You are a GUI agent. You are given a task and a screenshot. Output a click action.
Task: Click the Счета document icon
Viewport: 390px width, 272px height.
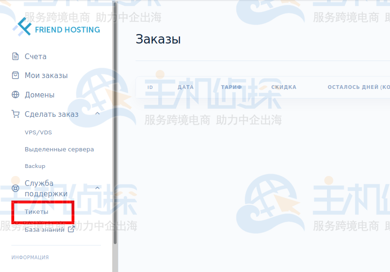16,56
